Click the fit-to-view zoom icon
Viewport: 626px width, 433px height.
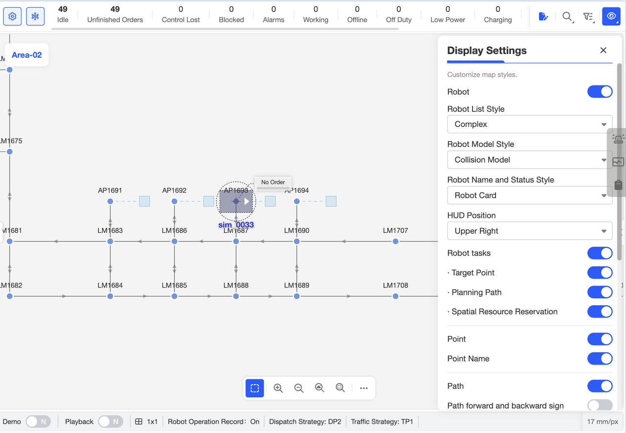[319, 388]
